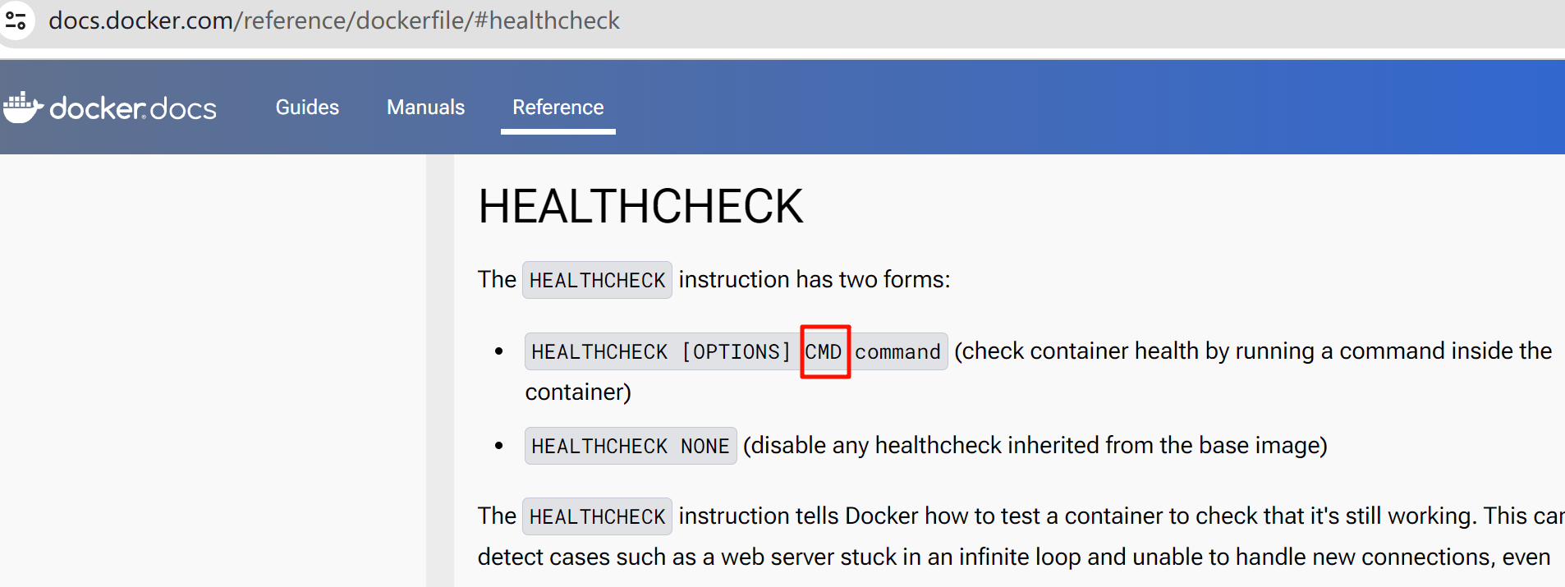Open the Manuals navigation item
Image resolution: width=1565 pixels, height=587 pixels.
pos(425,108)
